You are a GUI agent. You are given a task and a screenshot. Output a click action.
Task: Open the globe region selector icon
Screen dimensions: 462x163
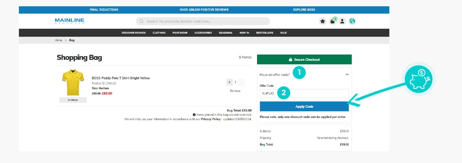point(352,21)
